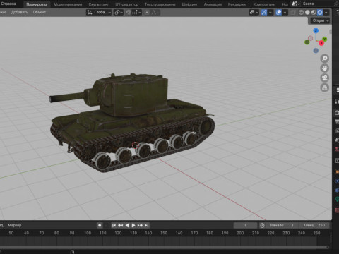
Task: Jump to previous keyframe
Action: [x=121, y=225]
